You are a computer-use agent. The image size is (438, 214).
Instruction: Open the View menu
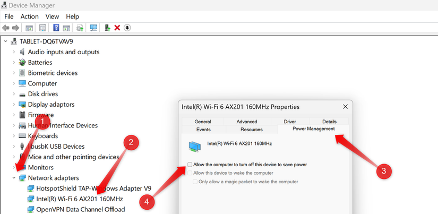coord(52,16)
